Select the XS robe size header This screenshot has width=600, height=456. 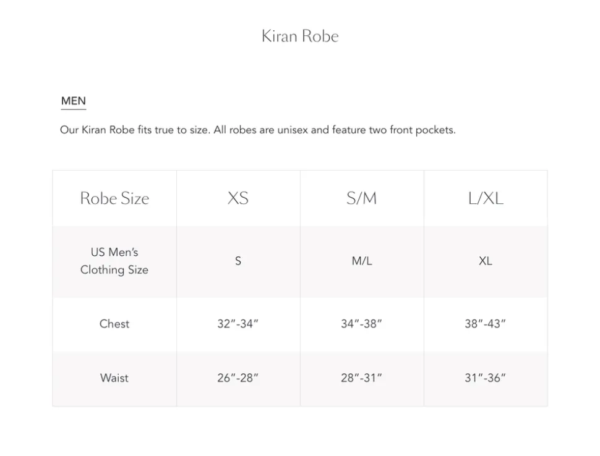coord(238,198)
